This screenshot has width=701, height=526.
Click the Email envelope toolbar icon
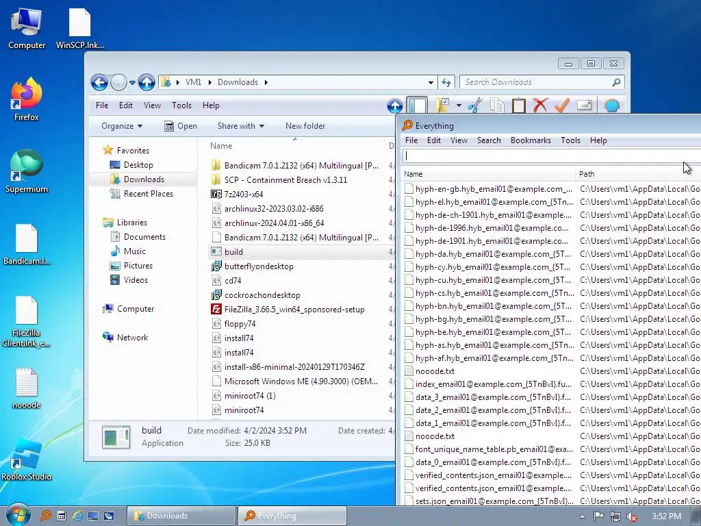585,105
